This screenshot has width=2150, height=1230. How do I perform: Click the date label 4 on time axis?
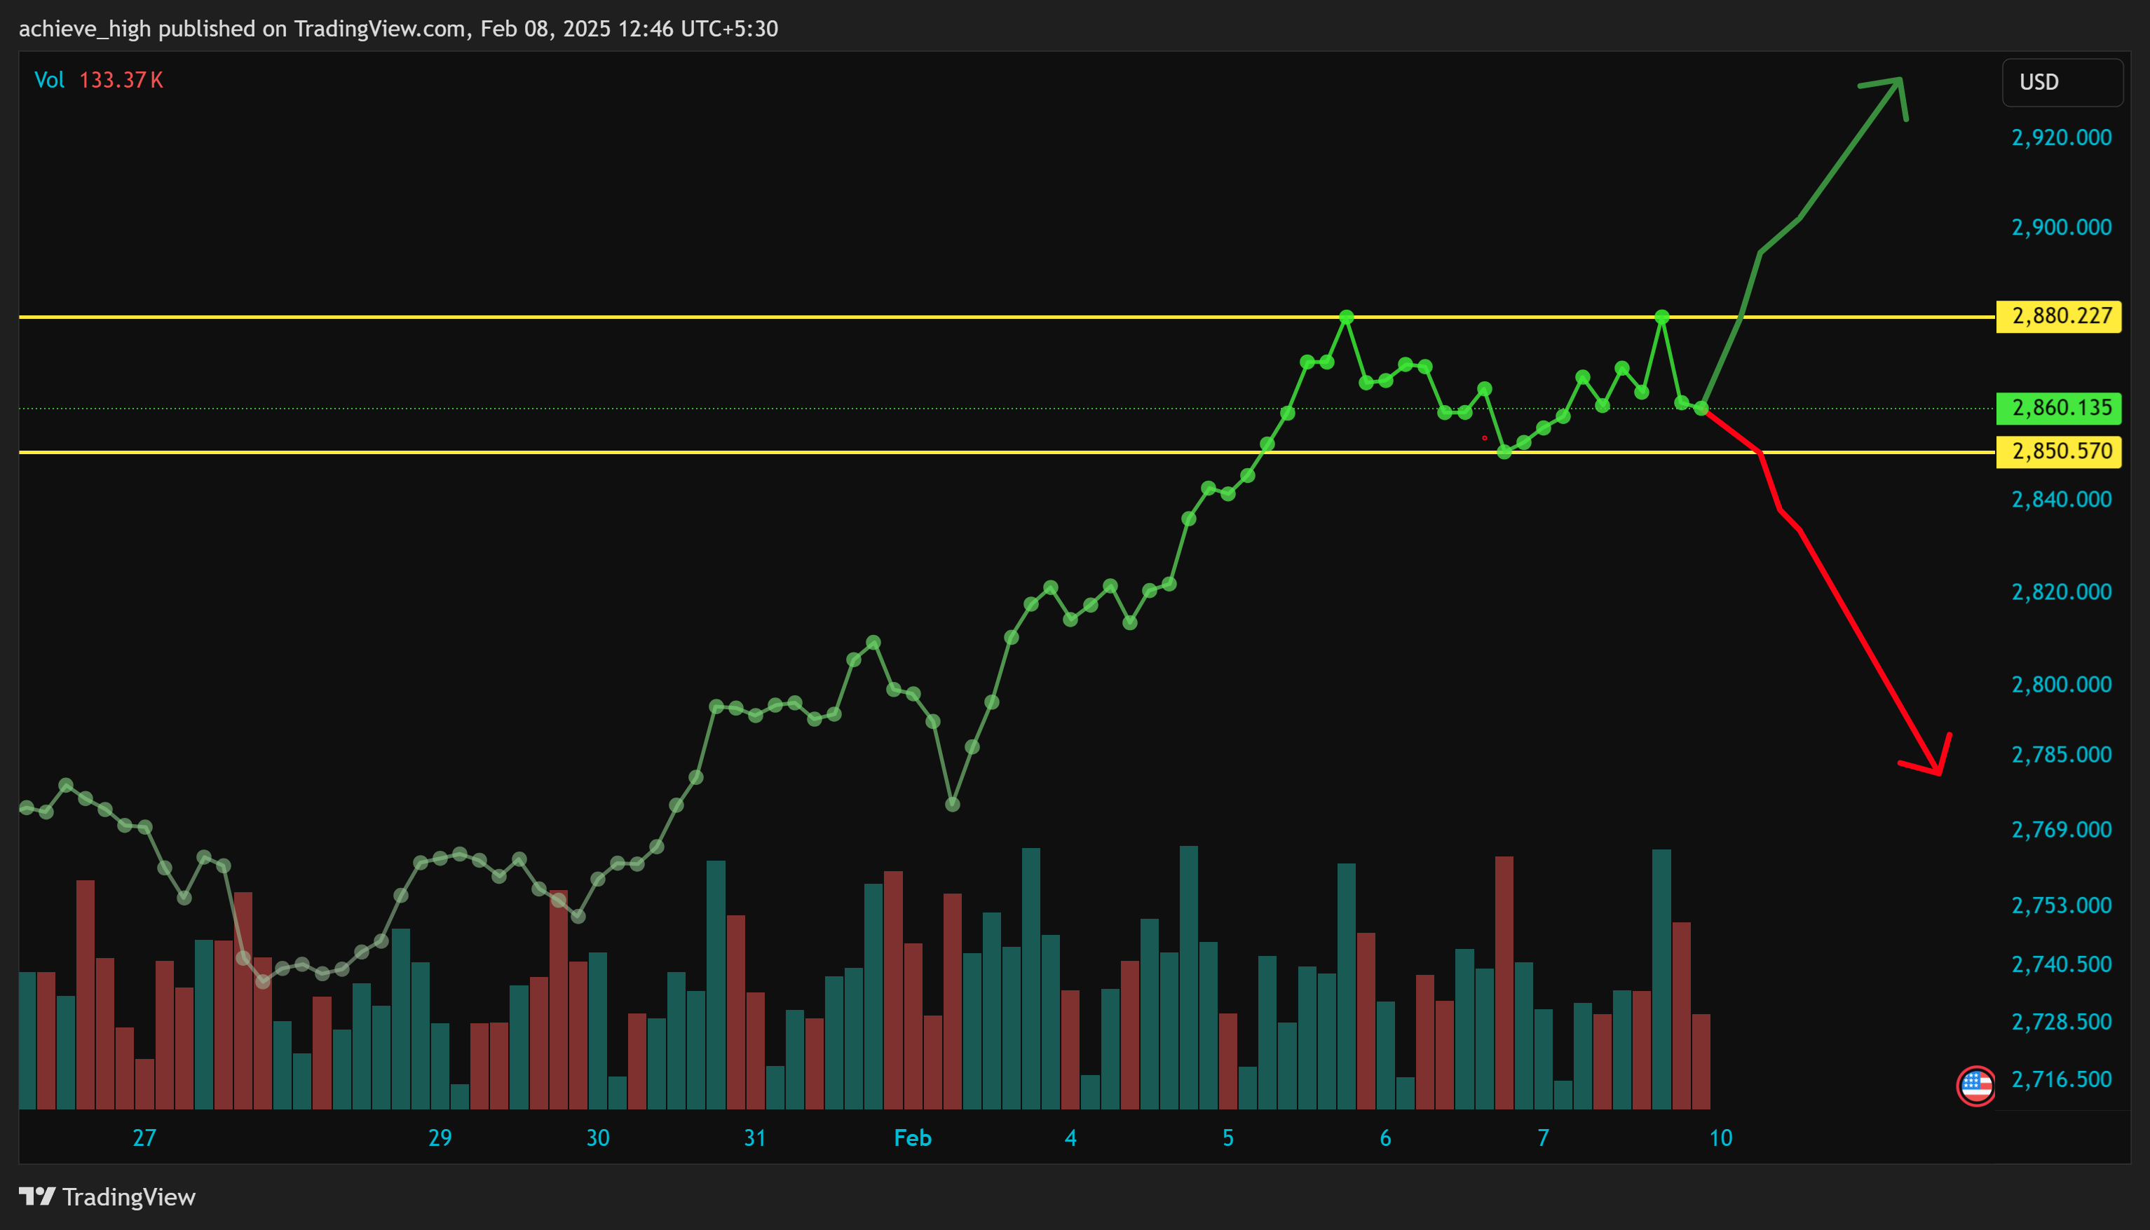point(1070,1138)
